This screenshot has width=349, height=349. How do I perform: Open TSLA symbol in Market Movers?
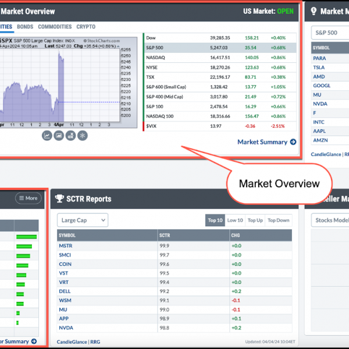tap(319, 67)
